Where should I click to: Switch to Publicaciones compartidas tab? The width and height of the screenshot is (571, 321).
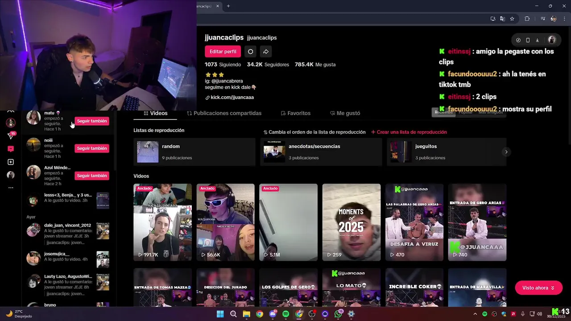tap(224, 113)
